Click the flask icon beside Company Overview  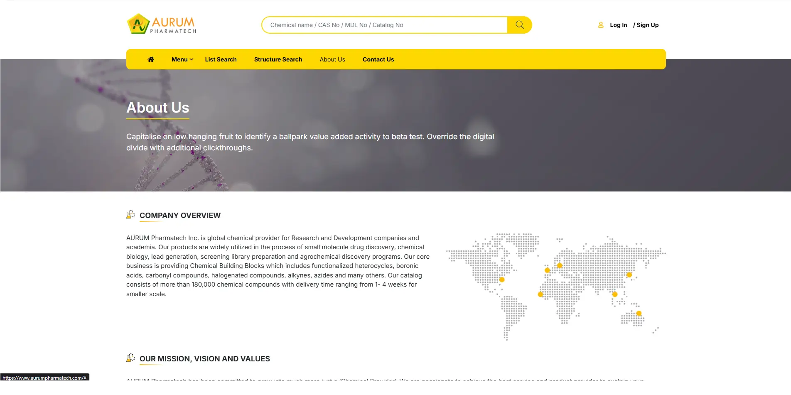pyautogui.click(x=130, y=215)
